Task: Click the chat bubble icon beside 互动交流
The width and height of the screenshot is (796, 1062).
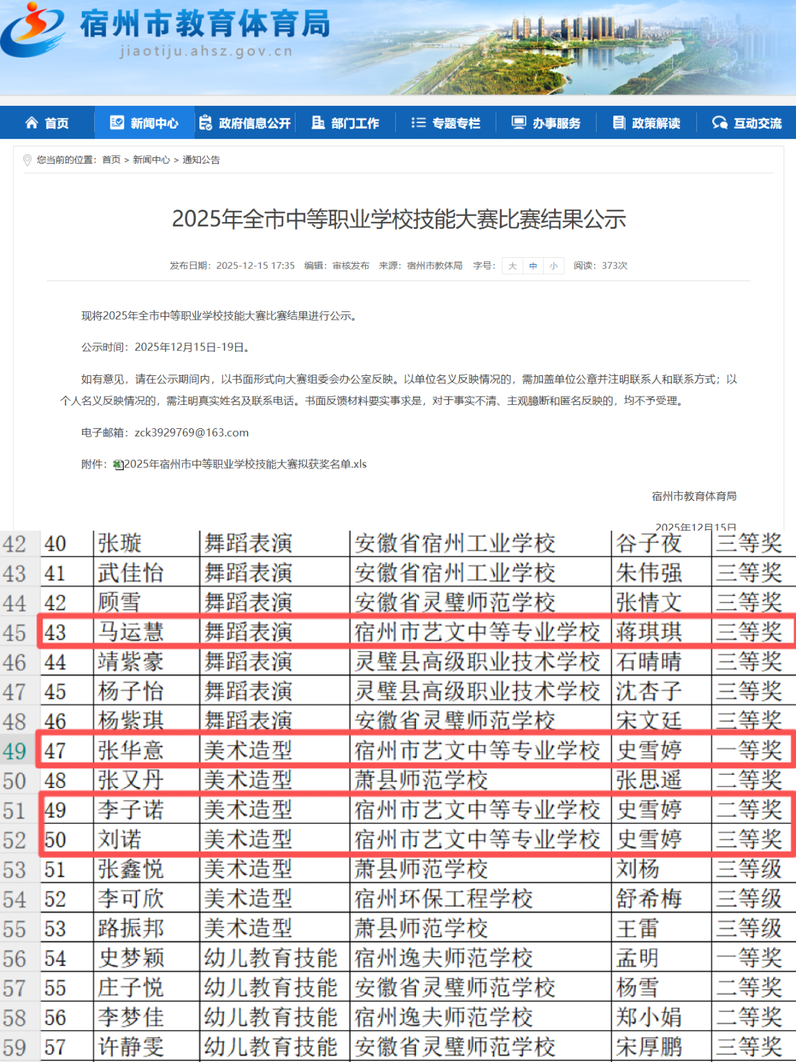Action: (x=719, y=123)
